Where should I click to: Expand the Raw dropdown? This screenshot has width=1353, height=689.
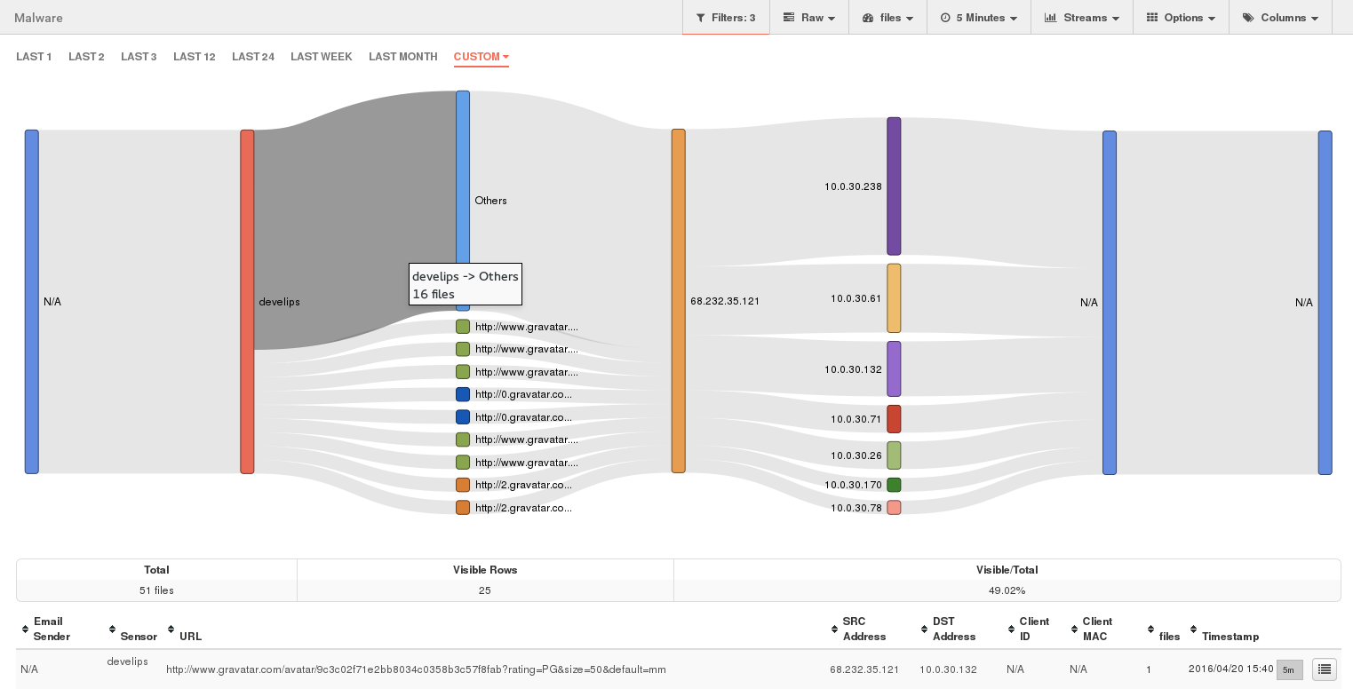point(808,18)
